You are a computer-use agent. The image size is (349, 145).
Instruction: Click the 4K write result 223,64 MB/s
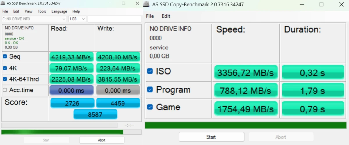(118, 68)
